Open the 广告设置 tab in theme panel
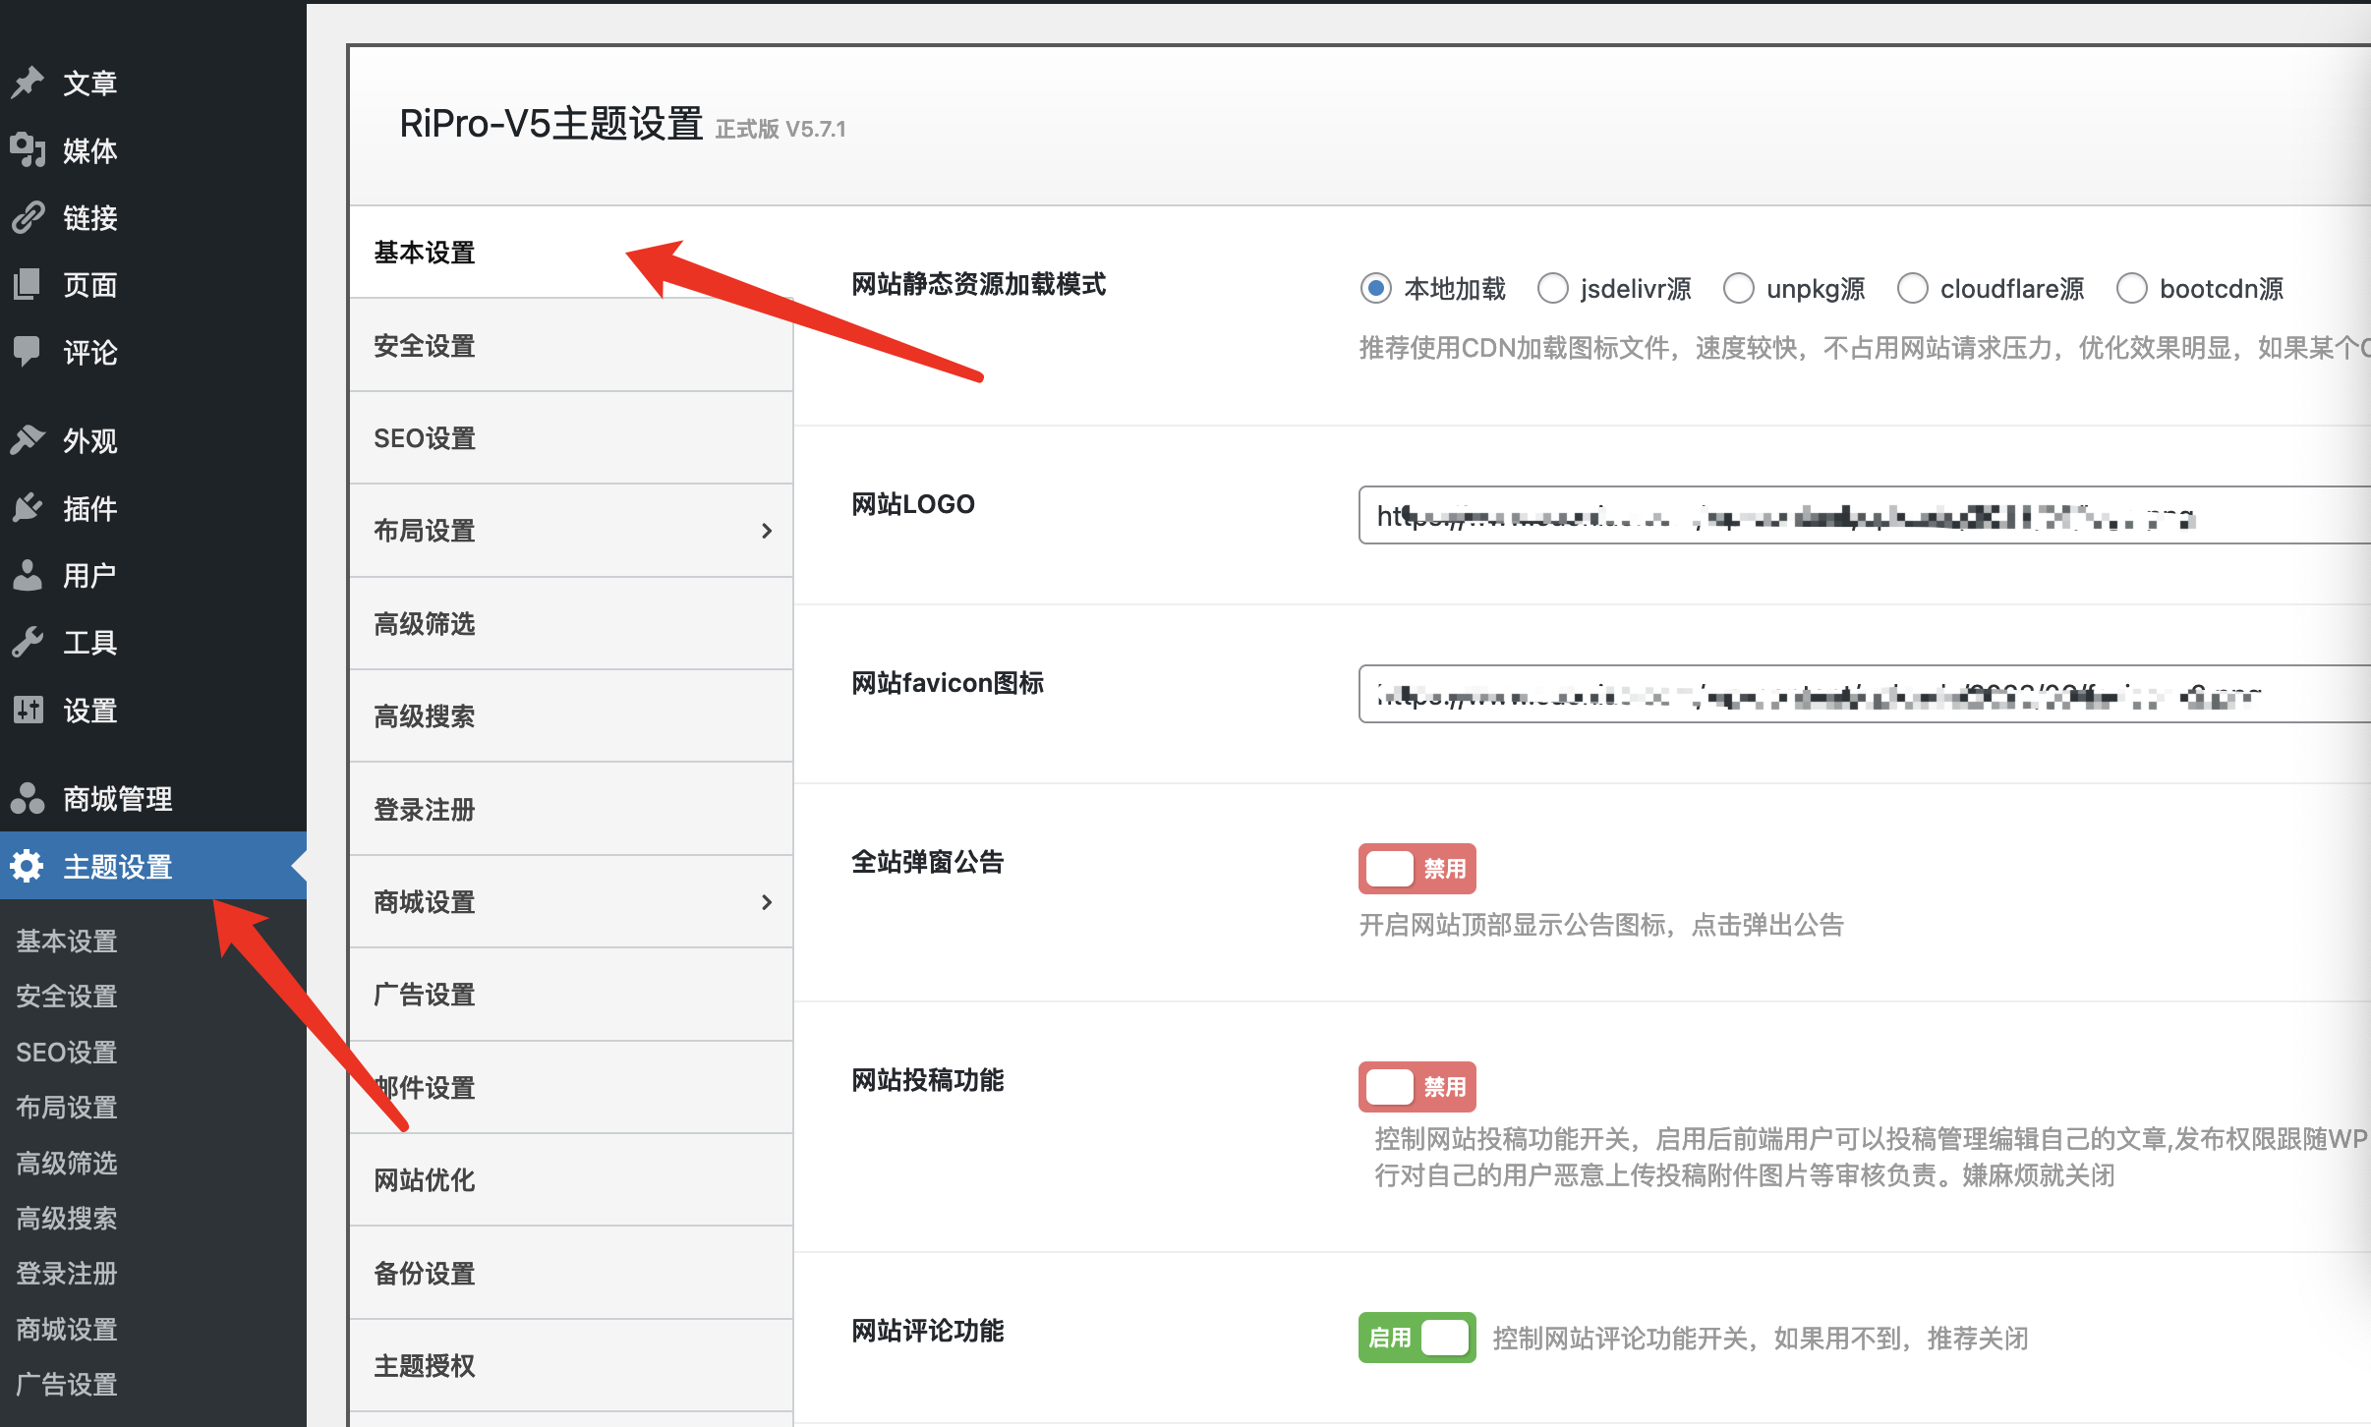The height and width of the screenshot is (1427, 2371). point(571,995)
